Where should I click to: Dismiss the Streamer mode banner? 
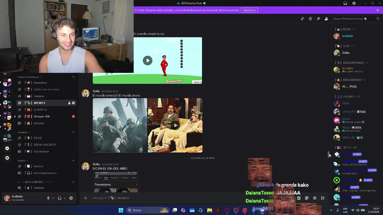pyautogui.click(x=378, y=10)
